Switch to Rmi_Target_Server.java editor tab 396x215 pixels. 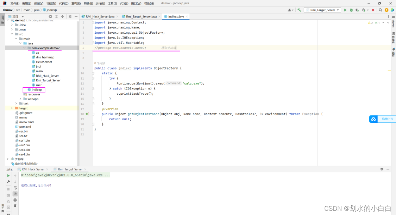click(141, 16)
